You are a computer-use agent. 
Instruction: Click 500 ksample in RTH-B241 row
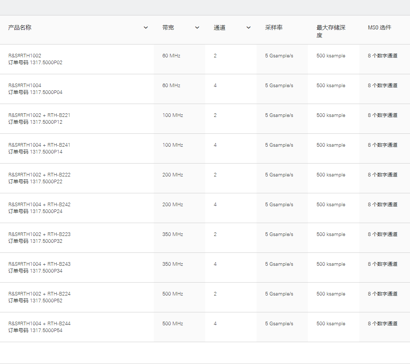[x=331, y=145]
